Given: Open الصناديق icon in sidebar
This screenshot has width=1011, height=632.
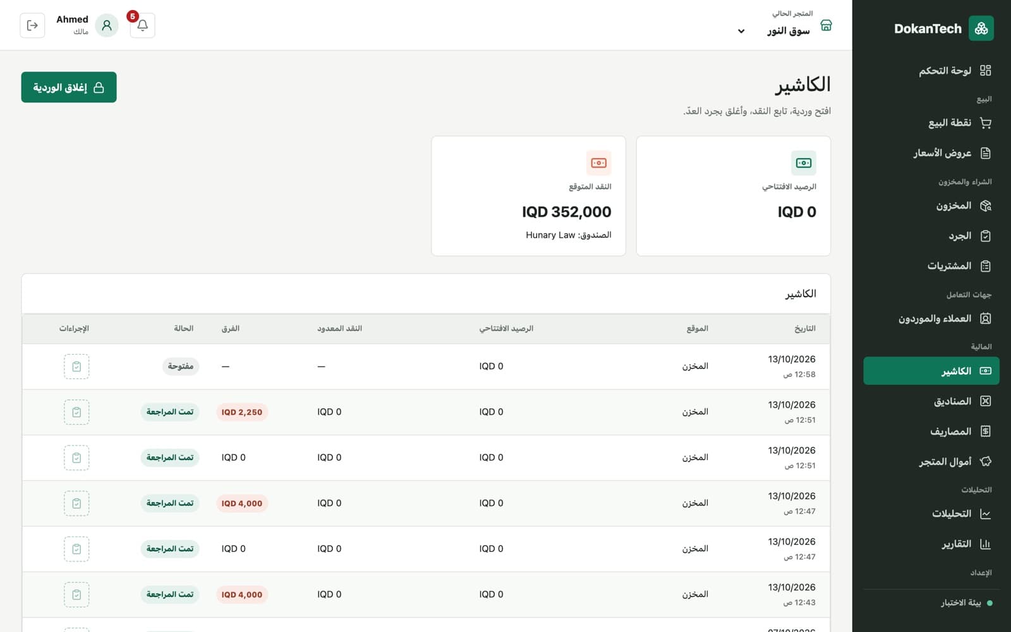Looking at the screenshot, I should [985, 401].
